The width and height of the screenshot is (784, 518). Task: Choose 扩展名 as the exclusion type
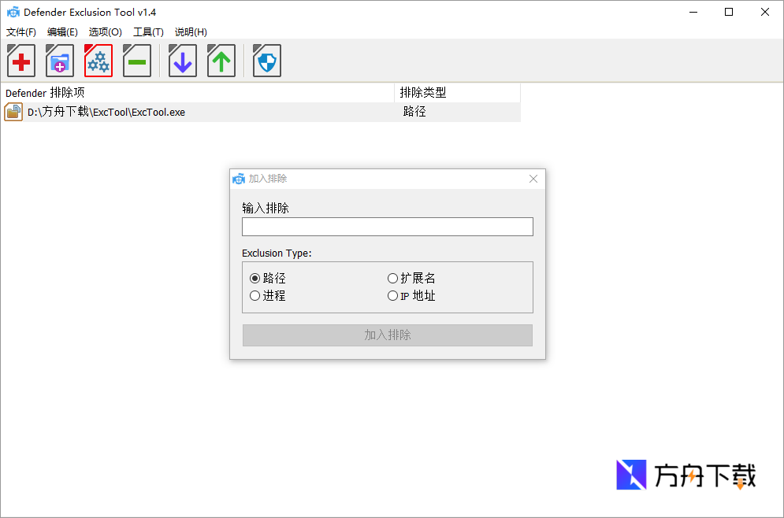pyautogui.click(x=392, y=278)
